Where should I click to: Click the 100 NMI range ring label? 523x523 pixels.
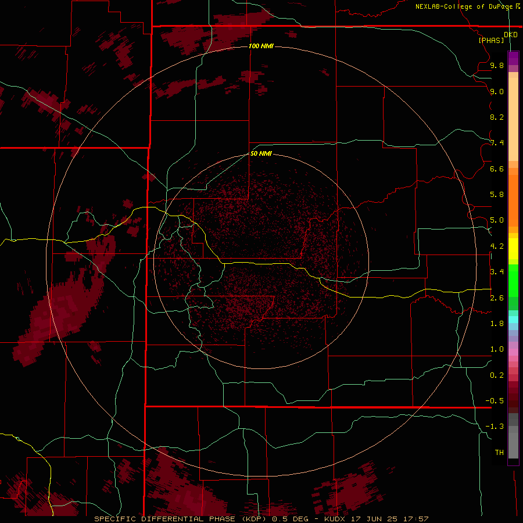[x=261, y=46]
